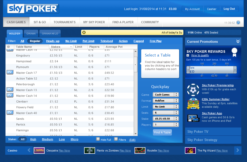Viewport: 247px width, 162px height.
Task: Open the Plants vs Zombies game icon
Action: click(90, 150)
